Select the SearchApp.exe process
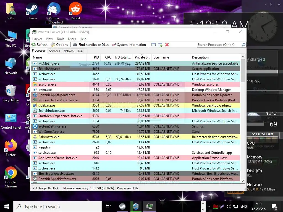This screenshot has width=283, height=212. [x=136, y=69]
